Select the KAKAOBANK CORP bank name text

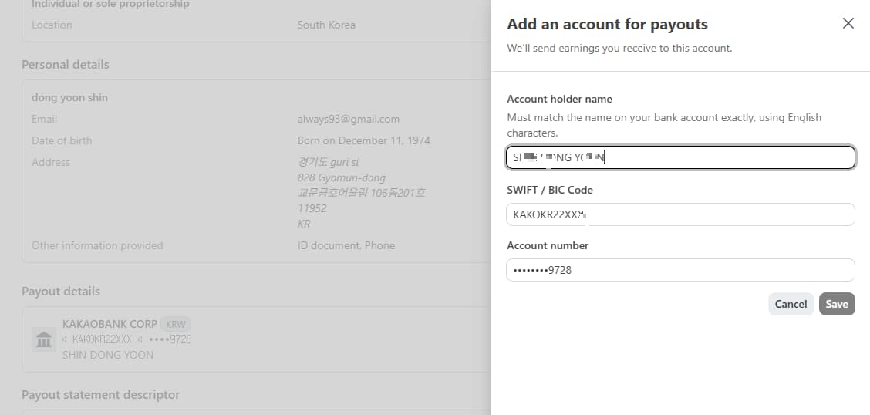(110, 324)
